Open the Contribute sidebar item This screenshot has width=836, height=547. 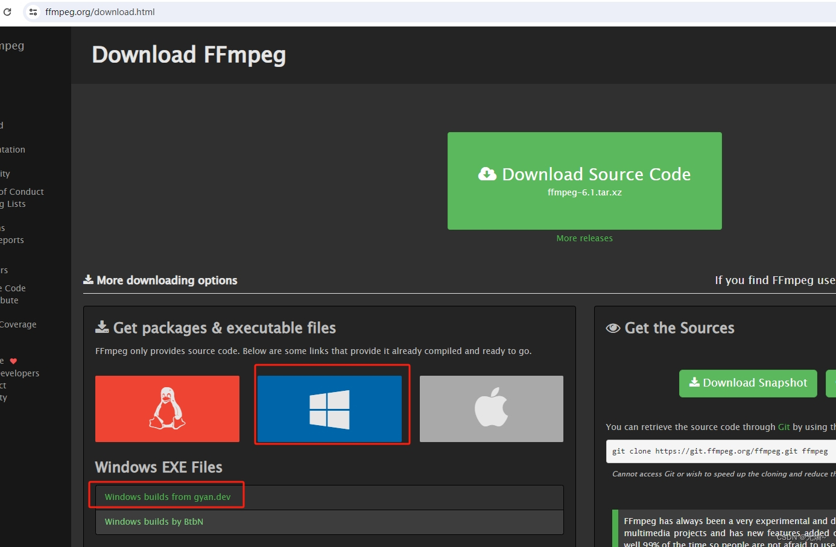9,300
